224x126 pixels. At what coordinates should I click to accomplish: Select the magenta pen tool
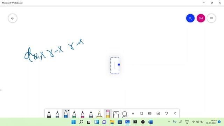83,114
